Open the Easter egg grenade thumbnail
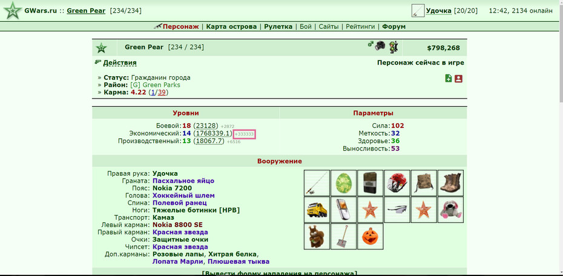 [x=343, y=182]
